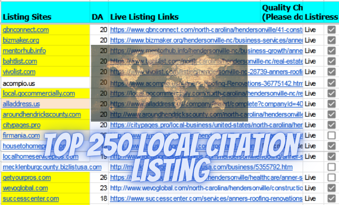Select the 'Quality Ch' header cell
The height and width of the screenshot is (205, 339).
[282, 12]
